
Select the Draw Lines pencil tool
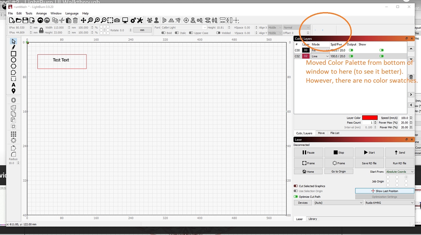point(13,47)
